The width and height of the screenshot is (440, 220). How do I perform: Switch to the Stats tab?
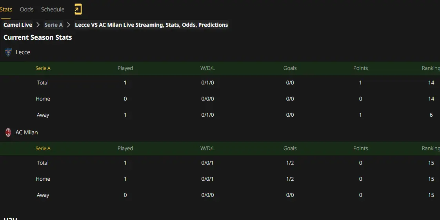pyautogui.click(x=6, y=9)
